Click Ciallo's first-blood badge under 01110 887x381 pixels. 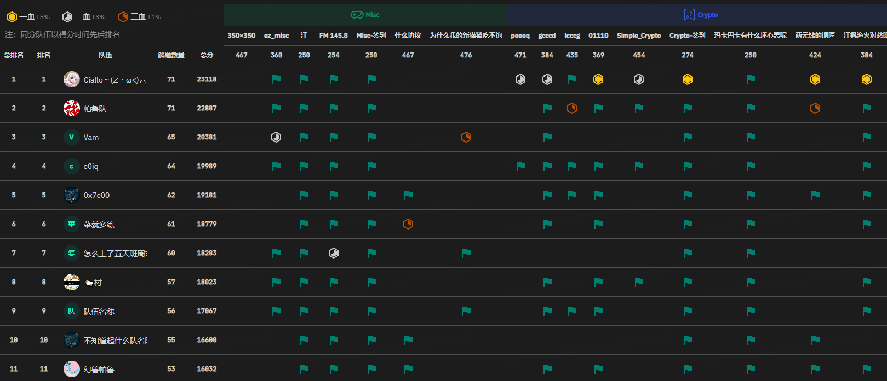tap(598, 80)
